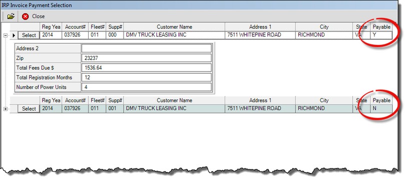Click the RICHMOND city cell in Supp 000 row
The height and width of the screenshot is (181, 405).
[x=324, y=35]
